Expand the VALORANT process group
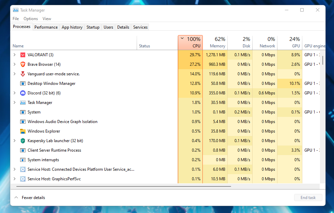Screen dimensions: 334x213 click(14, 55)
